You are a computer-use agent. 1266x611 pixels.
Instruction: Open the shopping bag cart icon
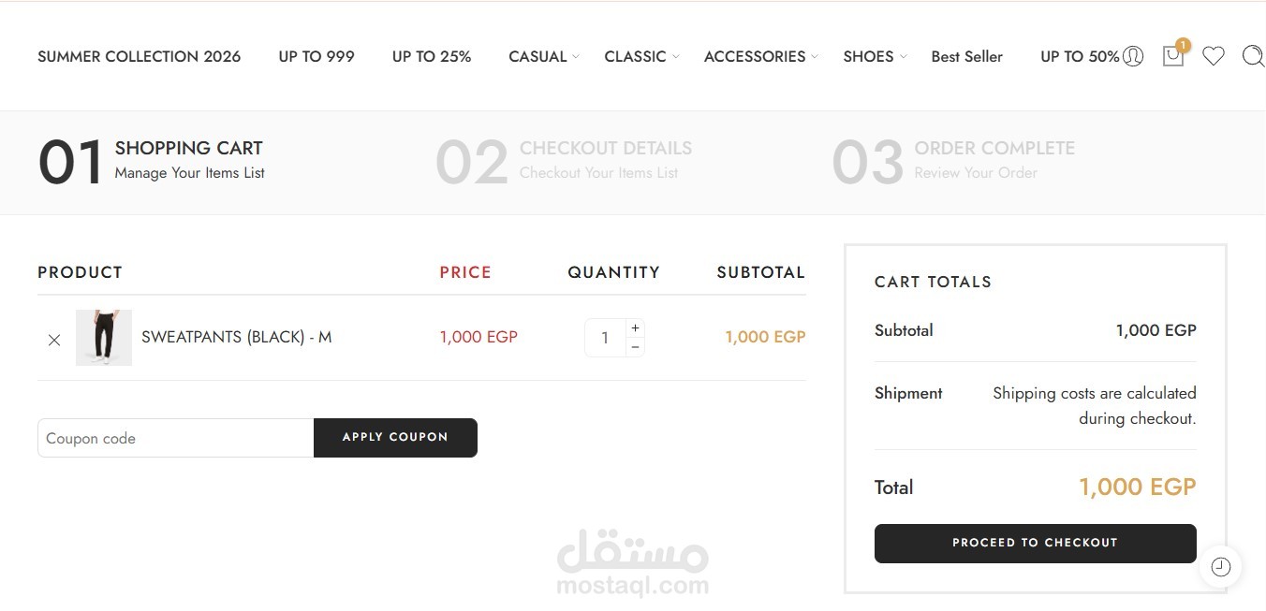coord(1173,55)
